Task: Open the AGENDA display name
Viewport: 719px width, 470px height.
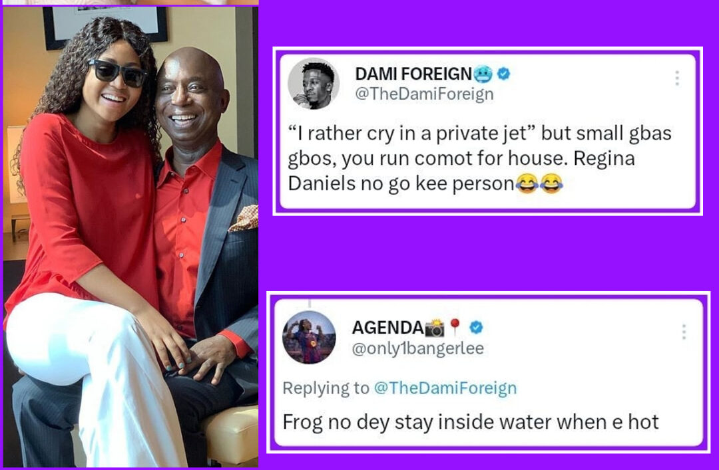Action: [387, 328]
